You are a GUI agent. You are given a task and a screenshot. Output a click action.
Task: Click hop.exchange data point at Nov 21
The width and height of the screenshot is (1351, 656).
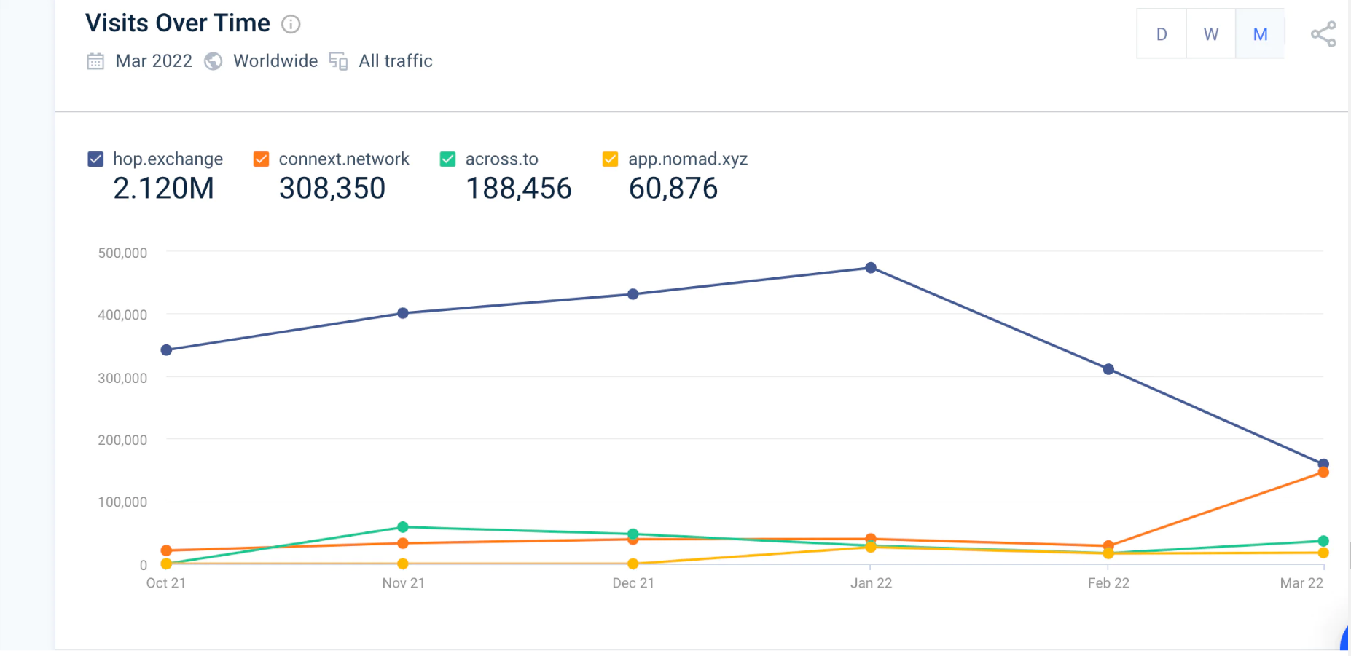tap(403, 313)
